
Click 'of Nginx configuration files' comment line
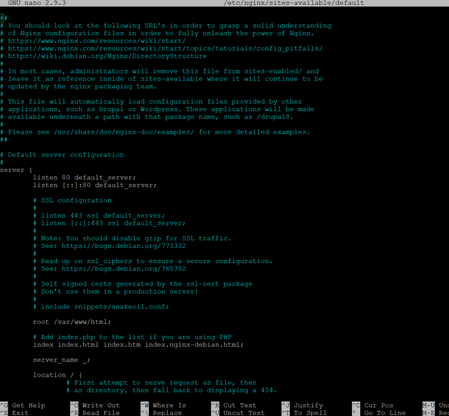coord(157,33)
